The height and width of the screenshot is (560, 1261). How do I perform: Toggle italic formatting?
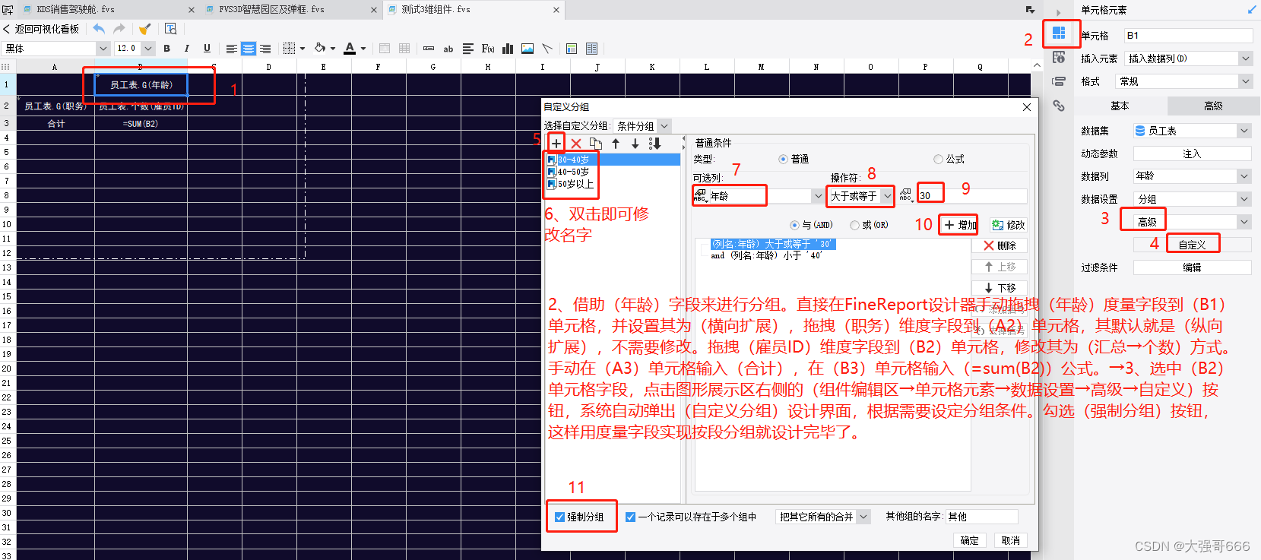tap(186, 49)
